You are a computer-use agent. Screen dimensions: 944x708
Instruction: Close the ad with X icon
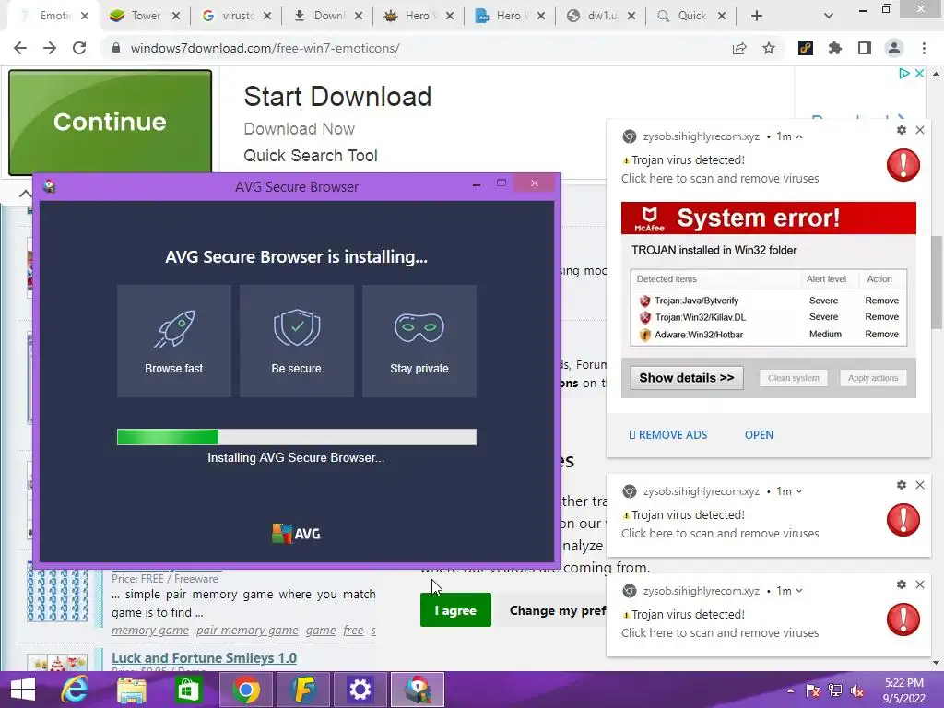(919, 73)
